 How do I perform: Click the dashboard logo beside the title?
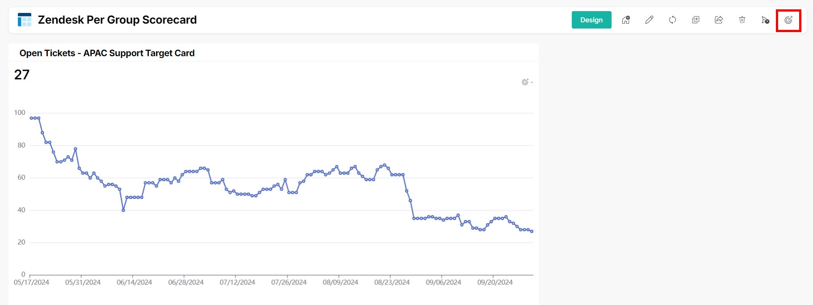pos(25,20)
